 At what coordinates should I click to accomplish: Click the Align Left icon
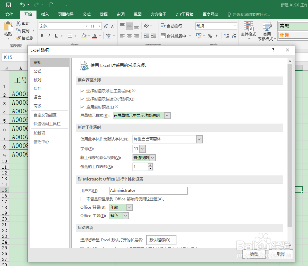point(122,36)
